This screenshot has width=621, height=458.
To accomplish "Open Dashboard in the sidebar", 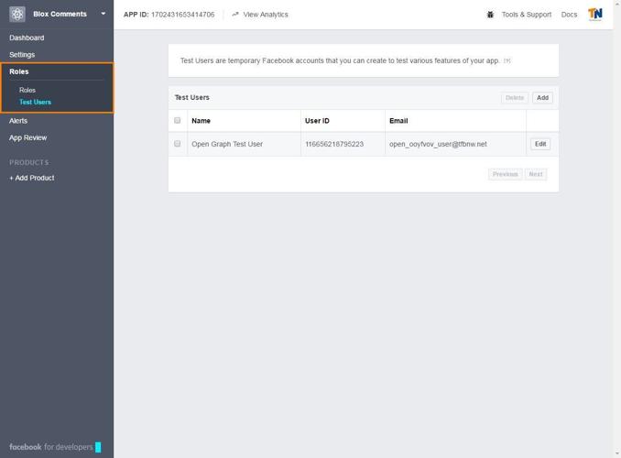I will click(x=27, y=38).
